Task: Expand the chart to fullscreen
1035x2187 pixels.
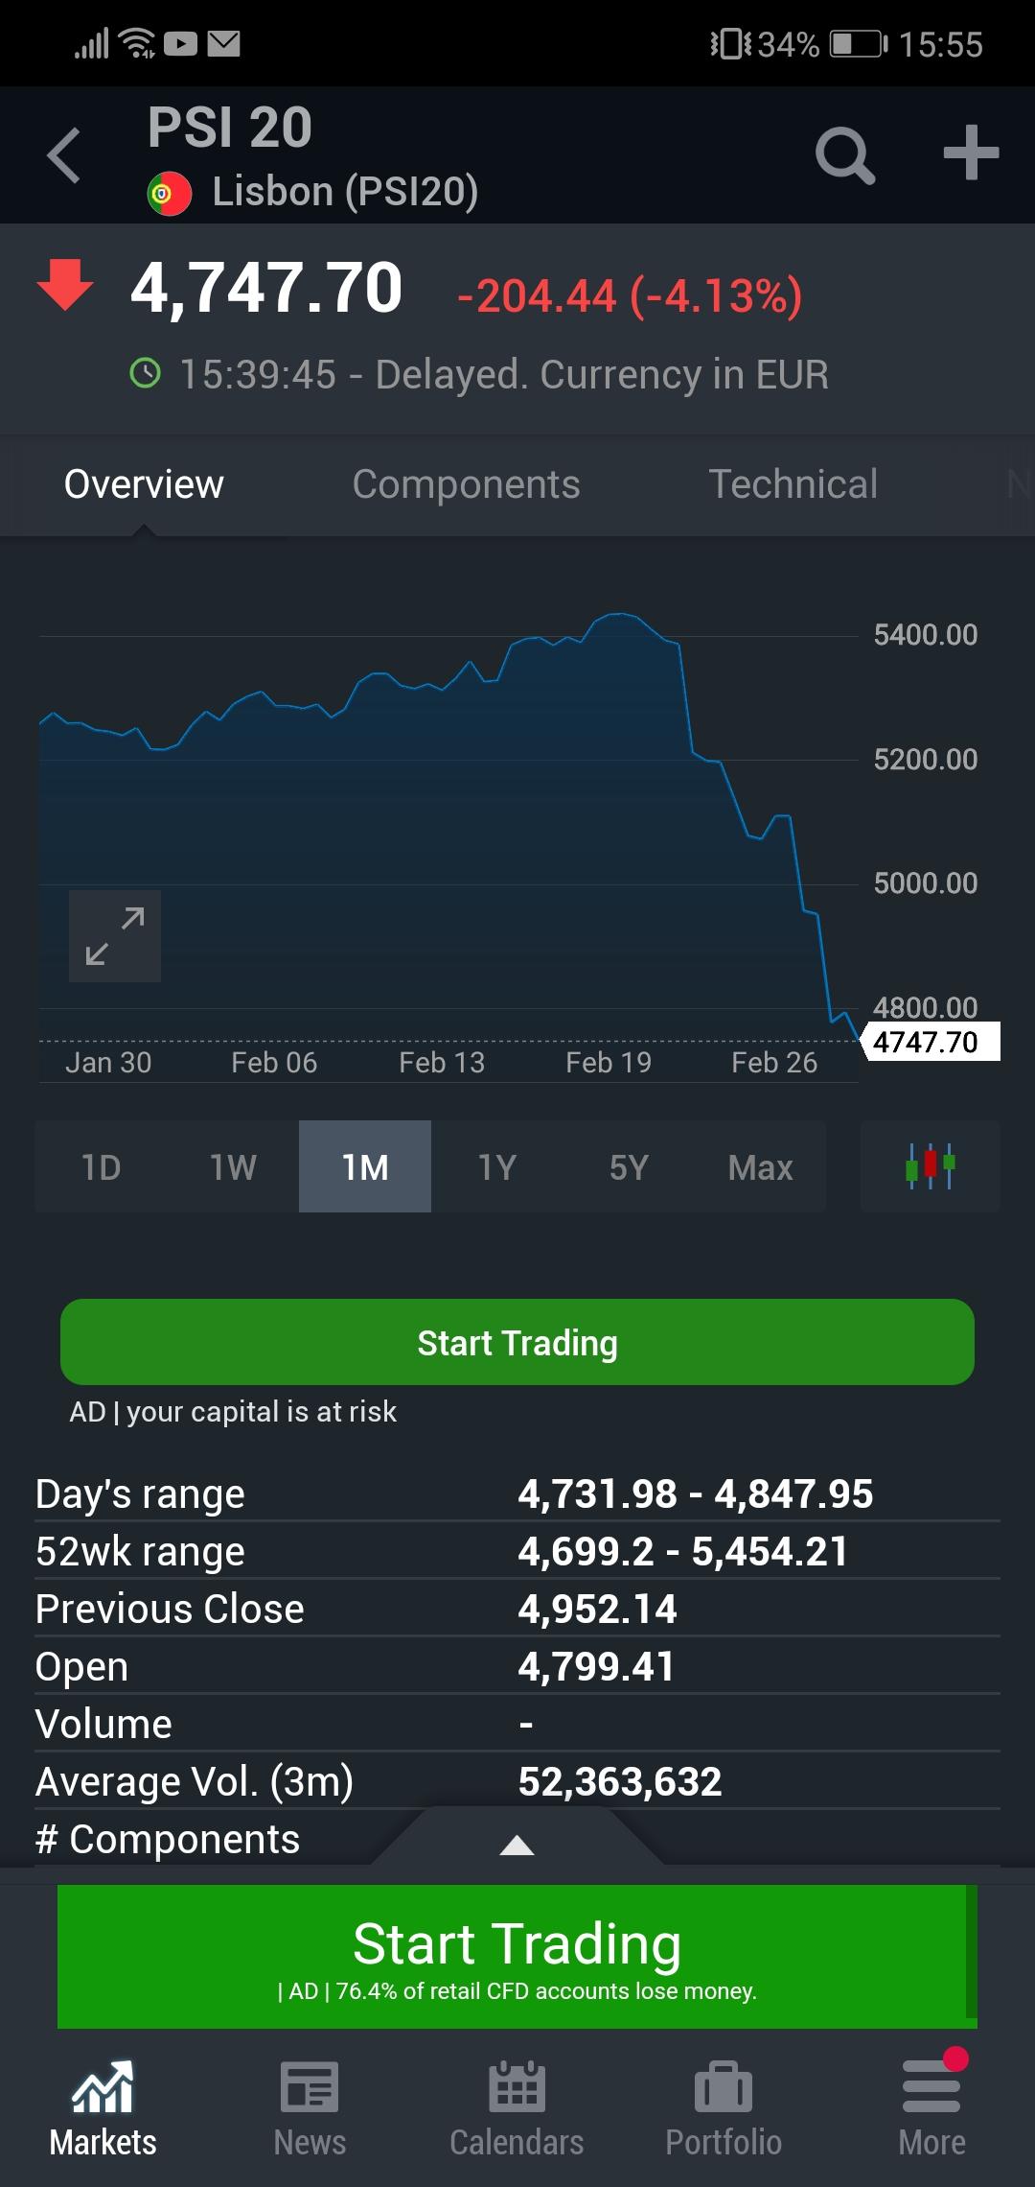Action: point(115,936)
